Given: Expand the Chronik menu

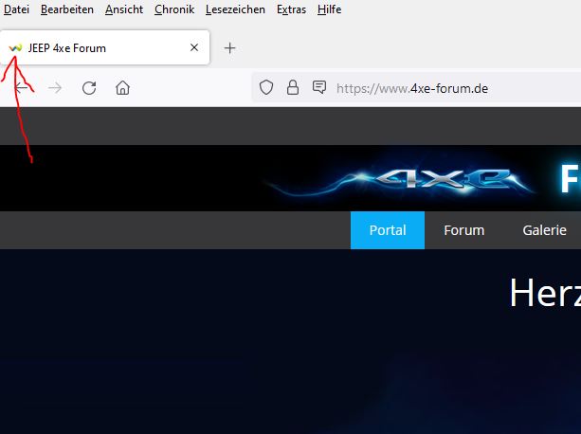Looking at the screenshot, I should (174, 9).
